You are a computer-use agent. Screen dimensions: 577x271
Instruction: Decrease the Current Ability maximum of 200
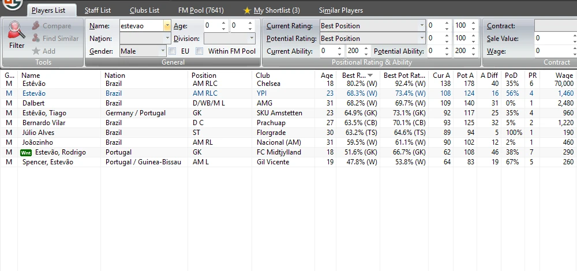pos(366,54)
